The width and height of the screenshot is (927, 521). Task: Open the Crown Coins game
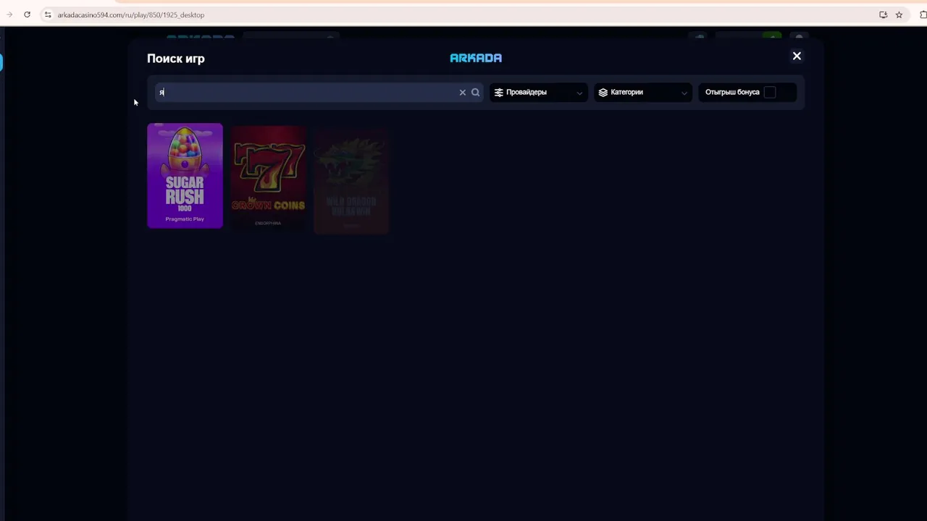[268, 178]
